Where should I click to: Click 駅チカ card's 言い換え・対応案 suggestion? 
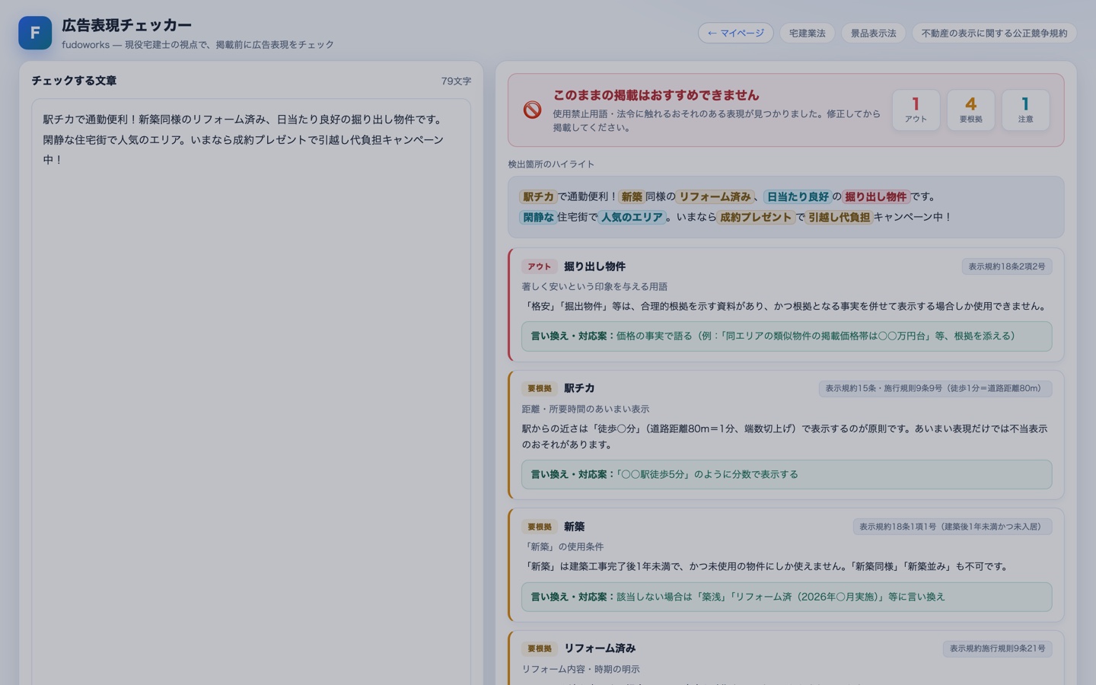[786, 474]
